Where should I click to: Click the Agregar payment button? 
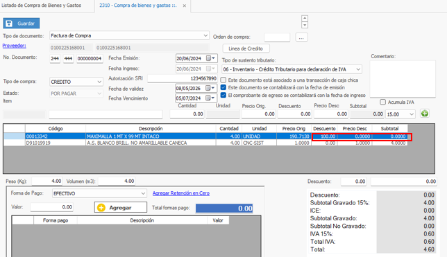[121, 208]
